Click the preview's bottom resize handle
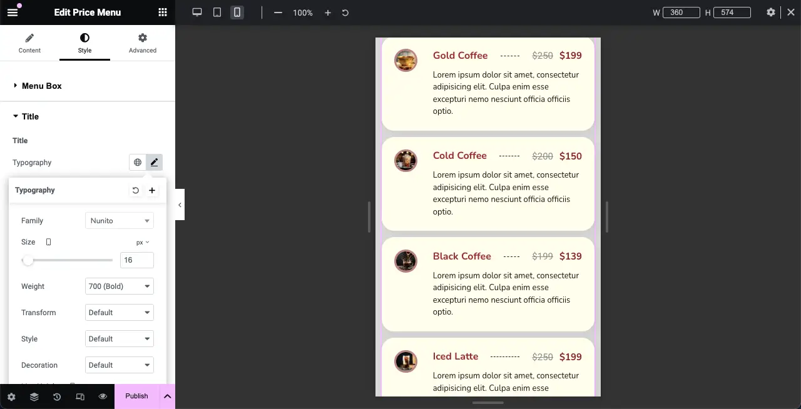This screenshot has width=801, height=409. [x=488, y=403]
